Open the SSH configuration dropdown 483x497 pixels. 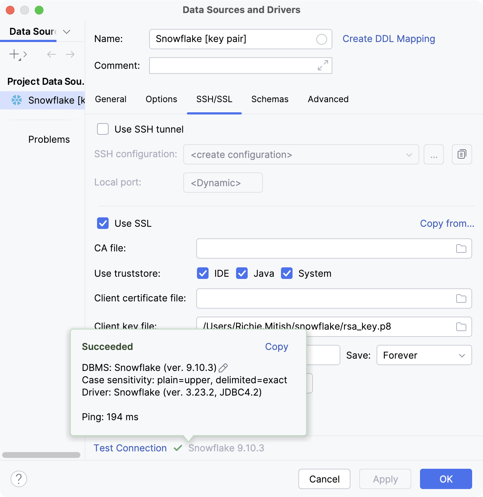(409, 154)
